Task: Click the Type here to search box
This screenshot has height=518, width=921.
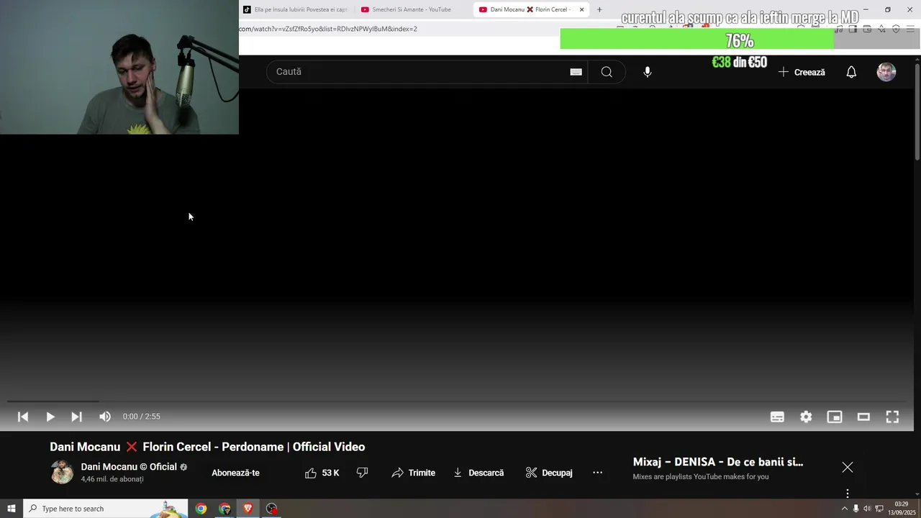Action: [x=106, y=509]
